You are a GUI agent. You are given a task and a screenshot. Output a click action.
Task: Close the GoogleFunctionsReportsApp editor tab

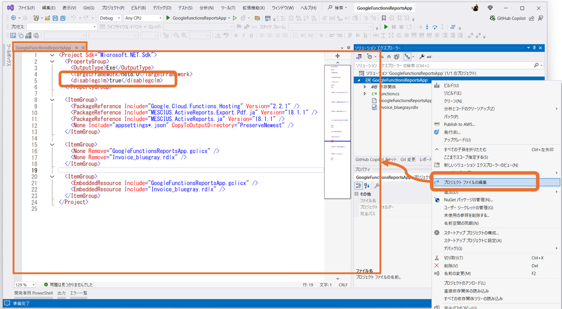coord(83,48)
